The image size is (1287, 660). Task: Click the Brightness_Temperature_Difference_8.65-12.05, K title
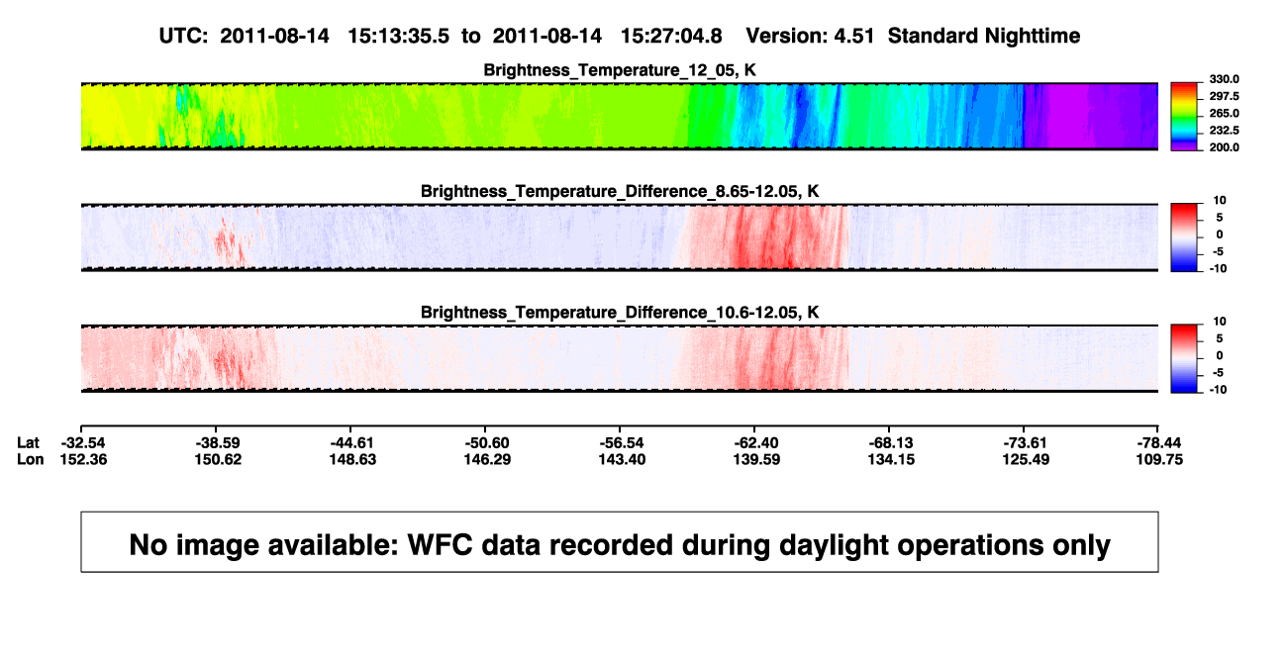point(620,191)
